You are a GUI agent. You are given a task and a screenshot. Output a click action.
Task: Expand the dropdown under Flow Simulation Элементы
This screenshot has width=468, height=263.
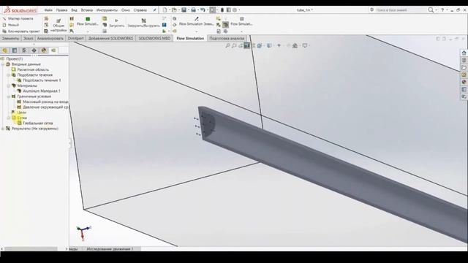196,31
